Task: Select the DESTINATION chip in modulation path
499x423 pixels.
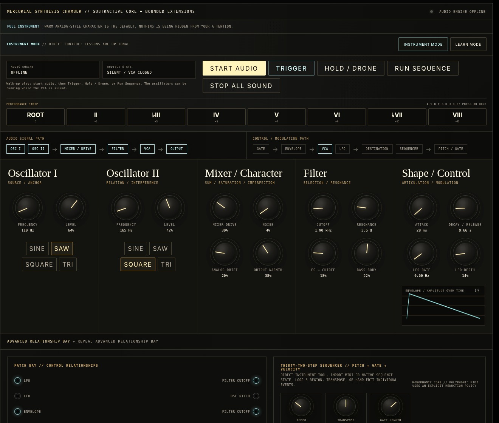Action: [377, 149]
